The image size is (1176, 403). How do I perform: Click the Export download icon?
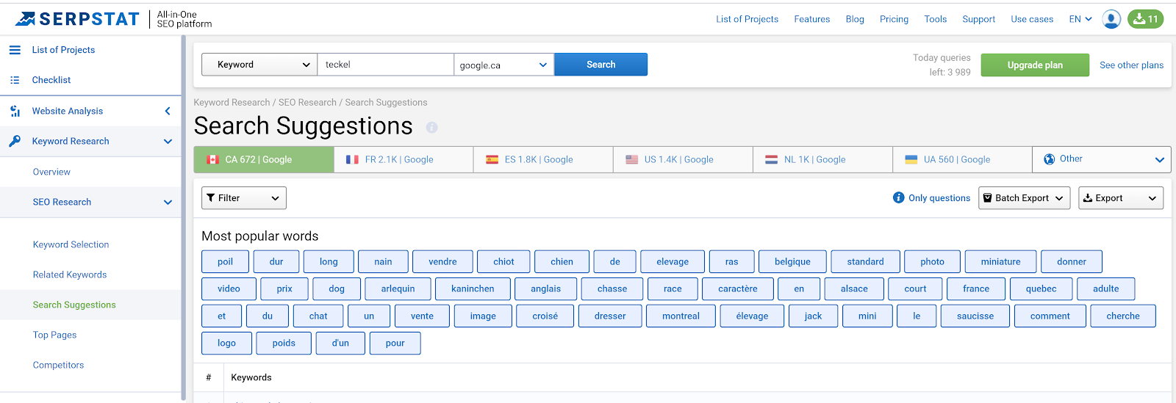(1088, 198)
